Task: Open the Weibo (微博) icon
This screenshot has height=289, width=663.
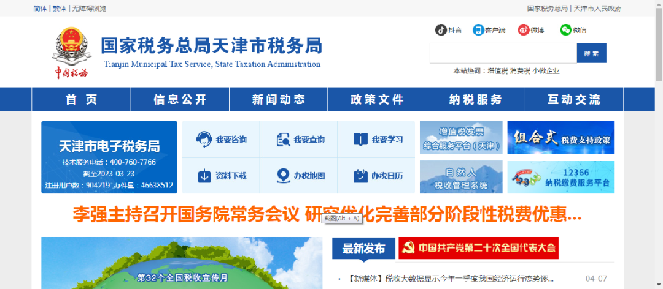Action: tap(524, 30)
